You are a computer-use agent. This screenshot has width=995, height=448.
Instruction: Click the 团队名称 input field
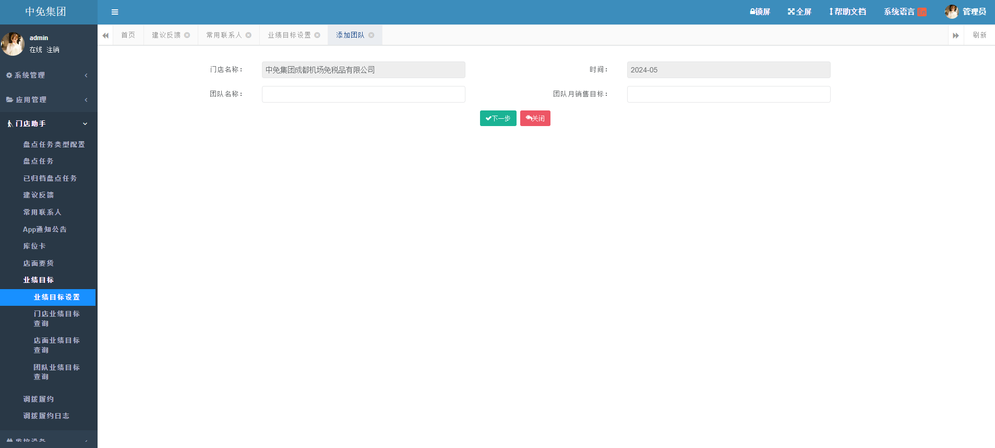coord(363,94)
